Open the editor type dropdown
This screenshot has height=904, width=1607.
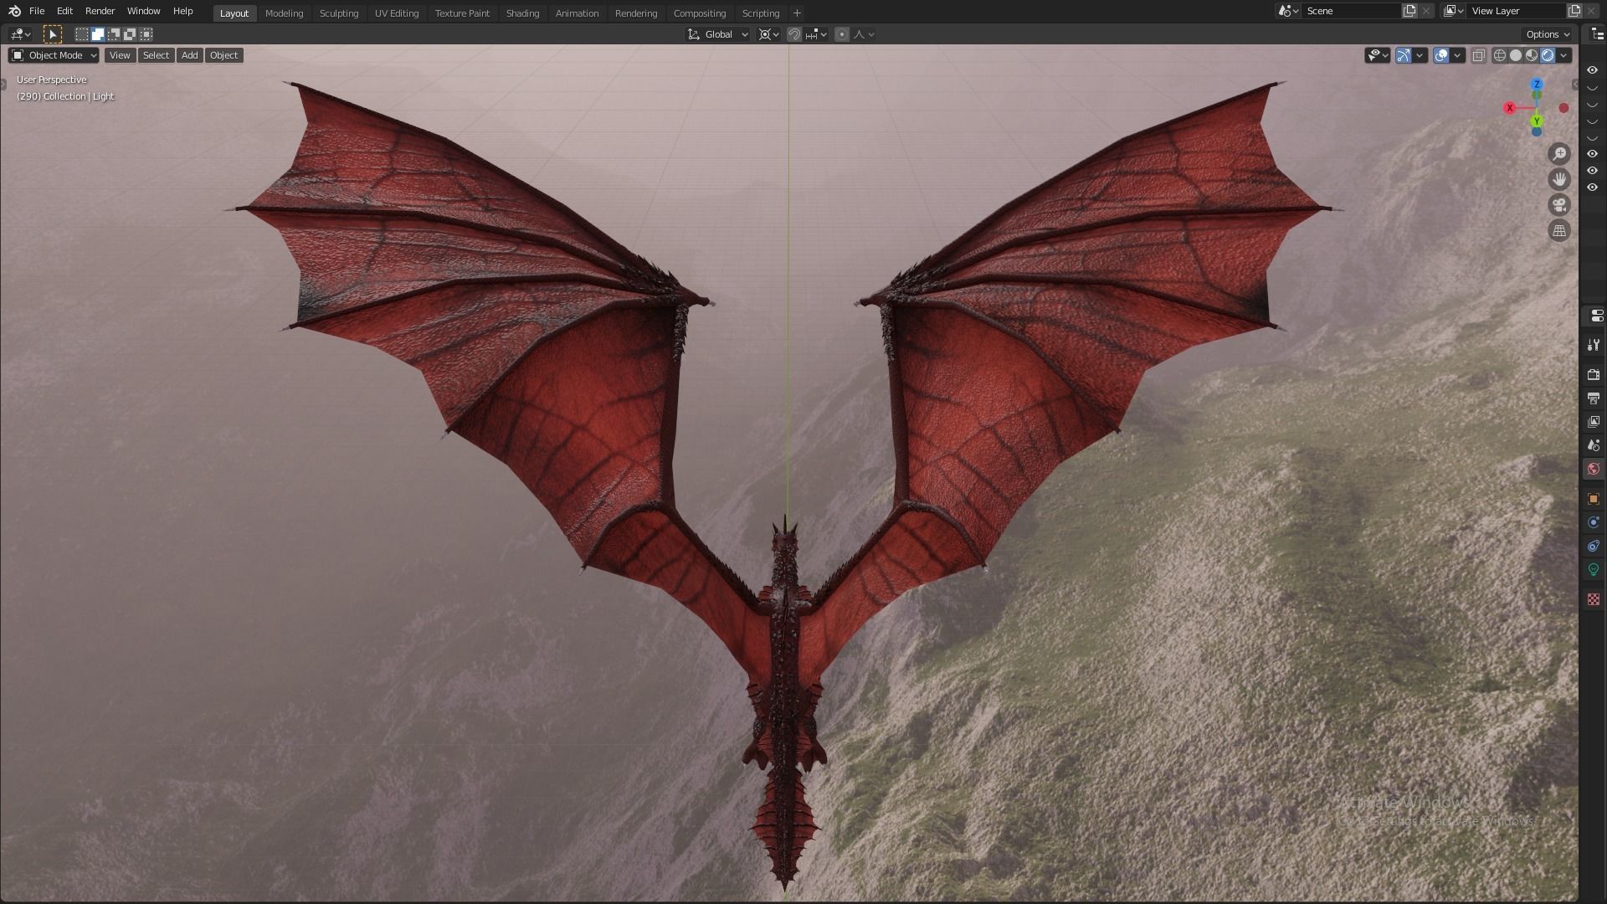[20, 34]
